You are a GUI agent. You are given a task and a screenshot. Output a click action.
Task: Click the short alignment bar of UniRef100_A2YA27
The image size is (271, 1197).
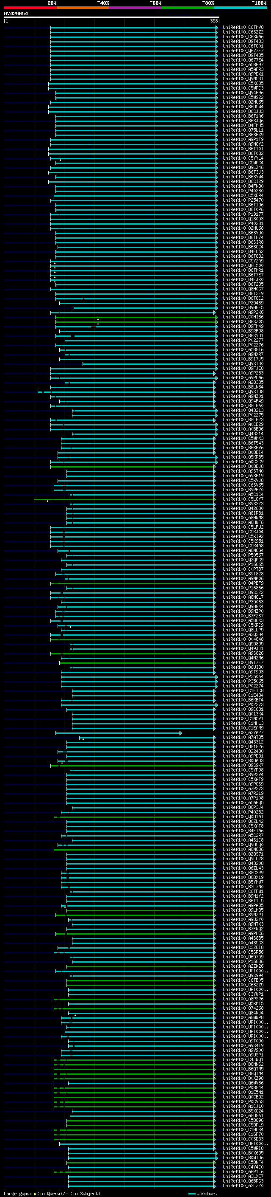click(119, 733)
